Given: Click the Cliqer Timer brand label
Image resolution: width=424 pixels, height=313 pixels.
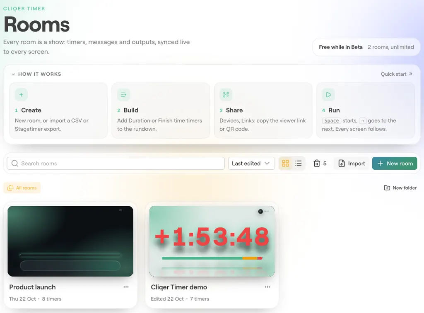Looking at the screenshot, I should 24,9.
